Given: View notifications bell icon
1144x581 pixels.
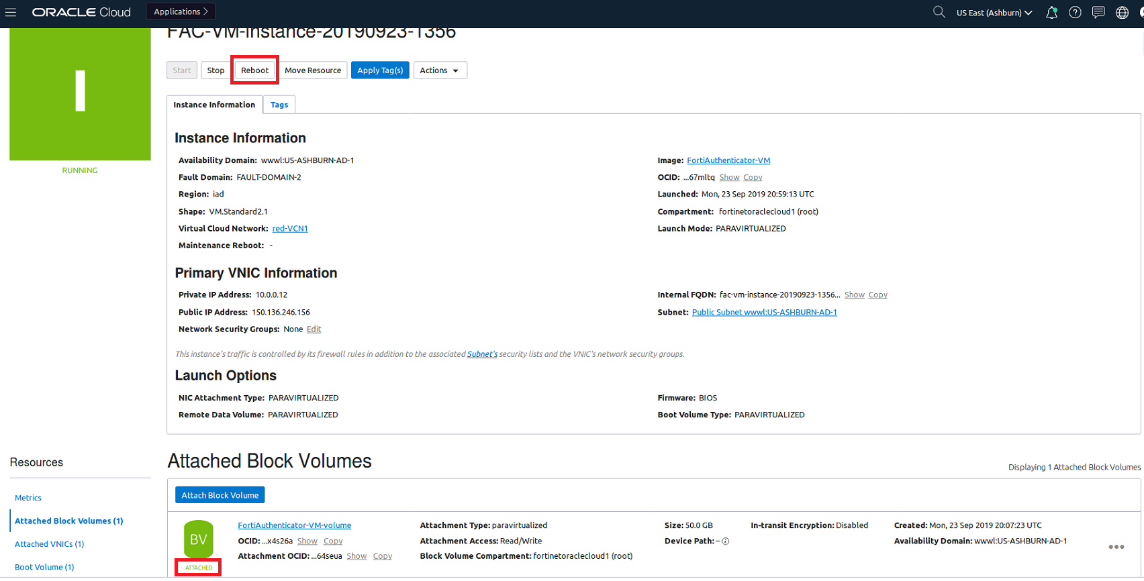Looking at the screenshot, I should click(x=1051, y=12).
